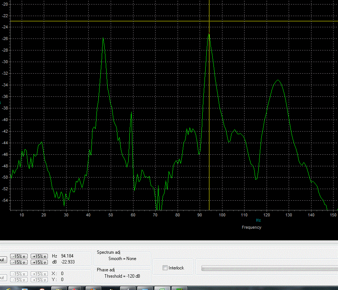Click the greyed +15% y button beside Y readout
The image size is (338, 290).
[x=39, y=280]
